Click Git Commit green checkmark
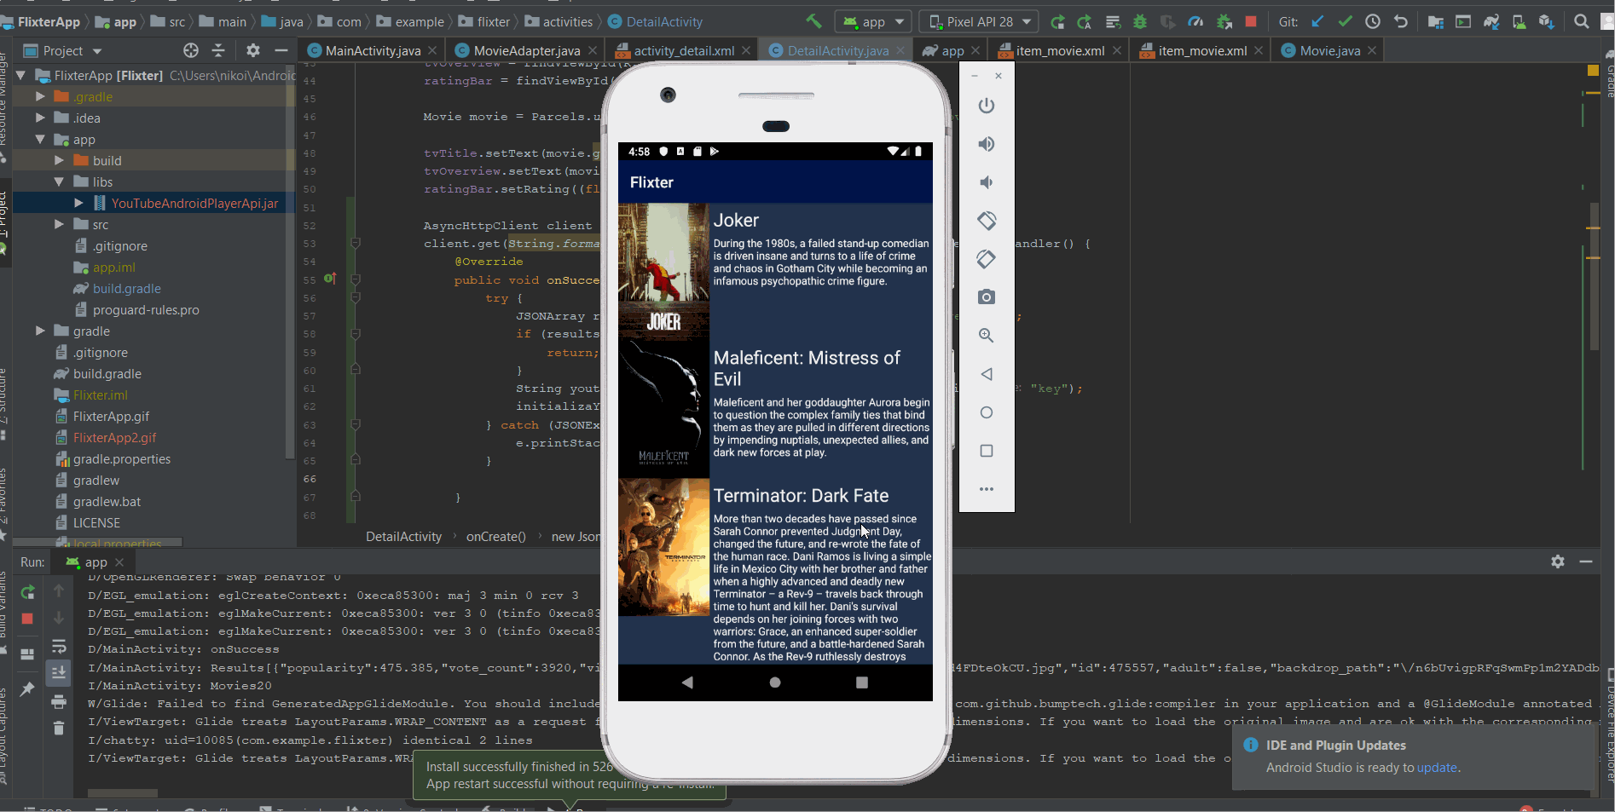The width and height of the screenshot is (1615, 812). point(1345,22)
